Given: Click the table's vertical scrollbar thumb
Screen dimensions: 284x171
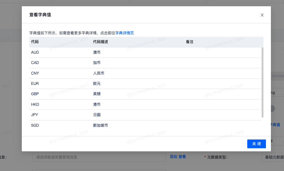Looking at the screenshot, I should click(263, 82).
